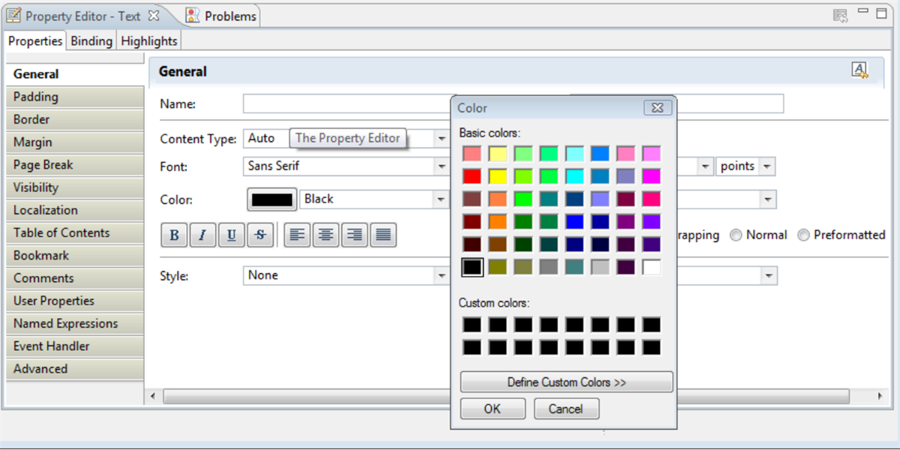
Task: Select the Event Handler category
Action: [74, 346]
